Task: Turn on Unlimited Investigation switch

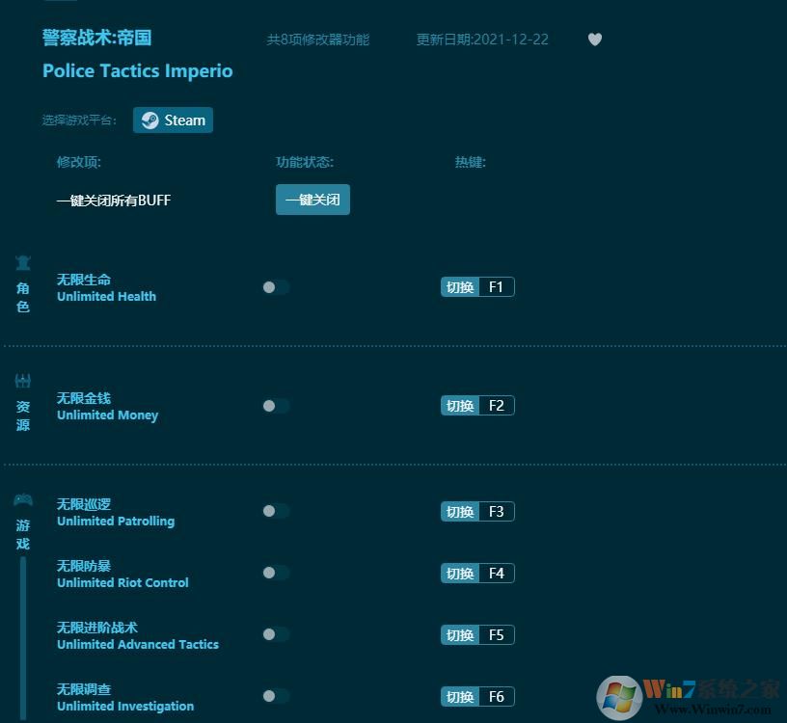Action: (276, 696)
